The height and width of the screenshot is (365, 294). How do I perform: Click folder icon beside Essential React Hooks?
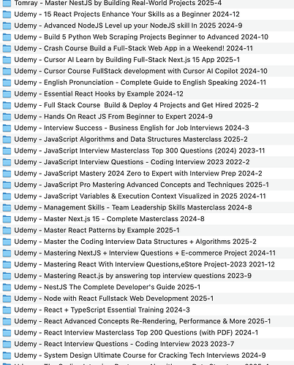(x=7, y=94)
